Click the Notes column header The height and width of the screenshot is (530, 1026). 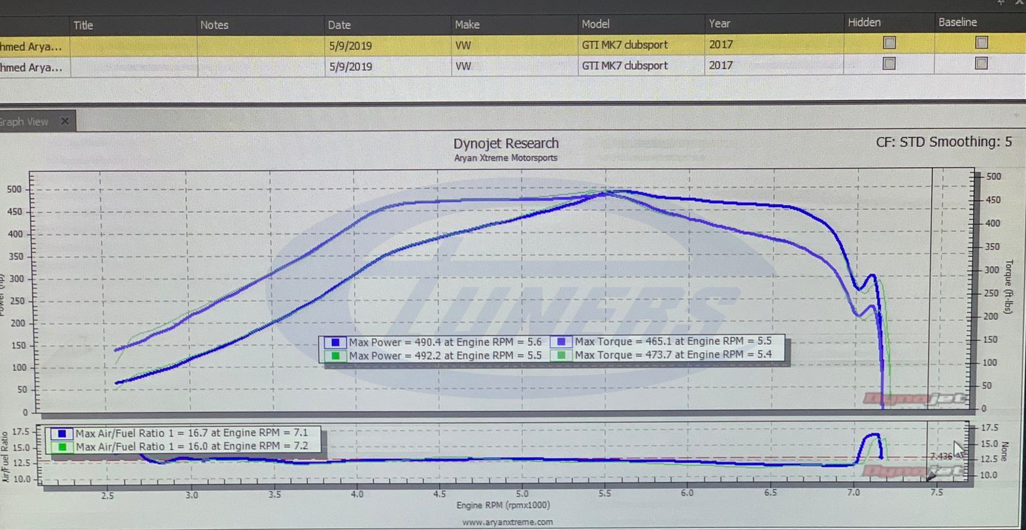(214, 25)
